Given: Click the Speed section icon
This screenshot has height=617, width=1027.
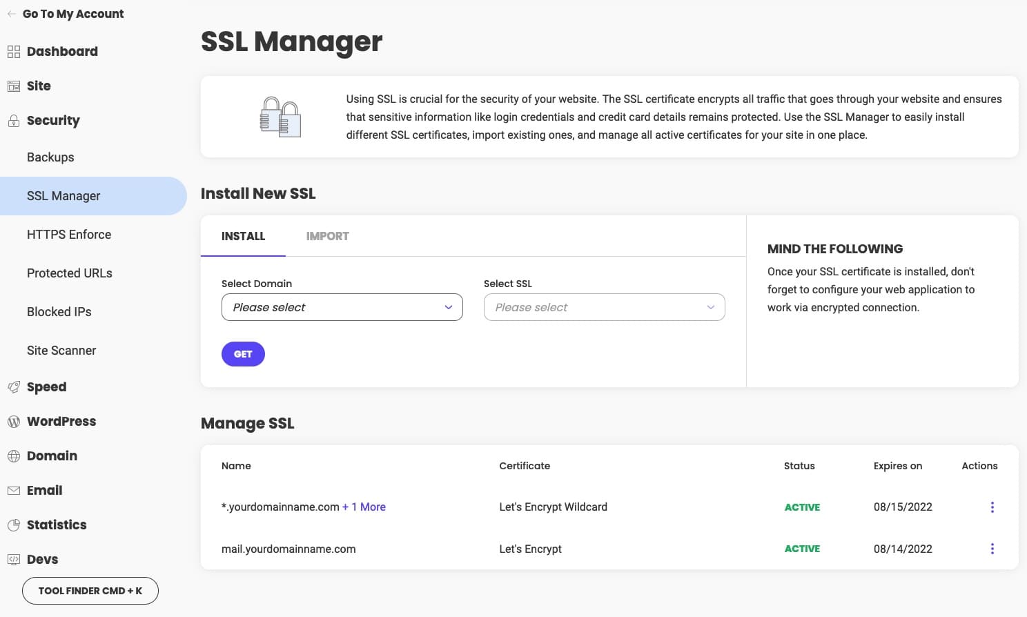Looking at the screenshot, I should click(13, 386).
